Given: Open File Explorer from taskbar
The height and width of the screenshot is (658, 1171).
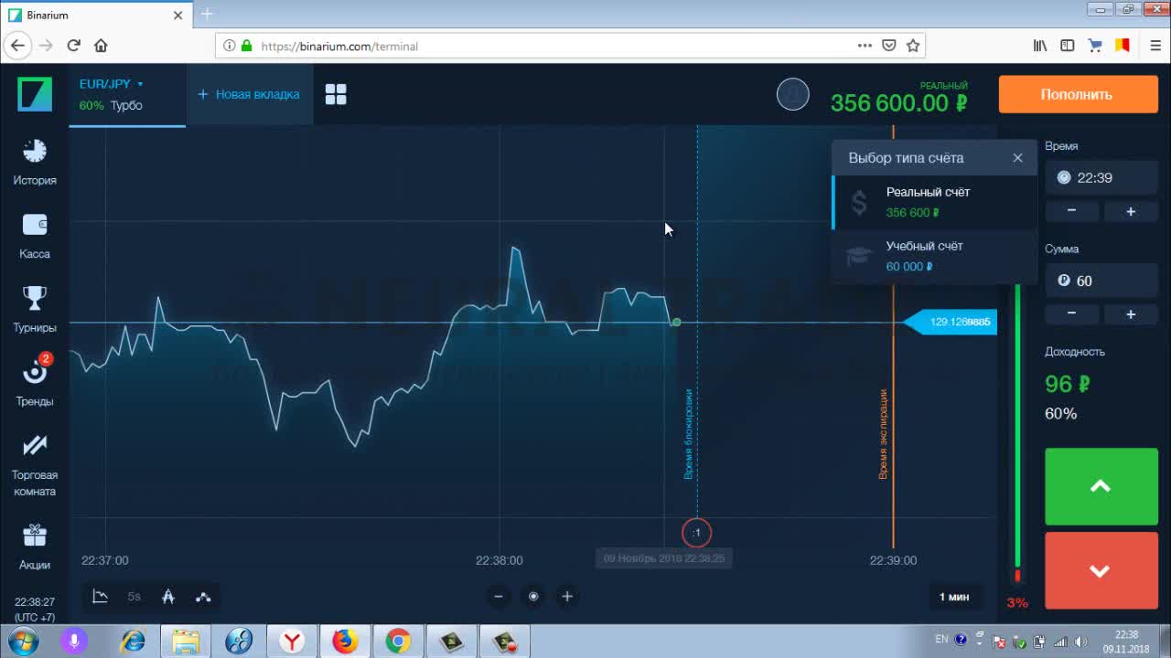Looking at the screenshot, I should point(186,642).
